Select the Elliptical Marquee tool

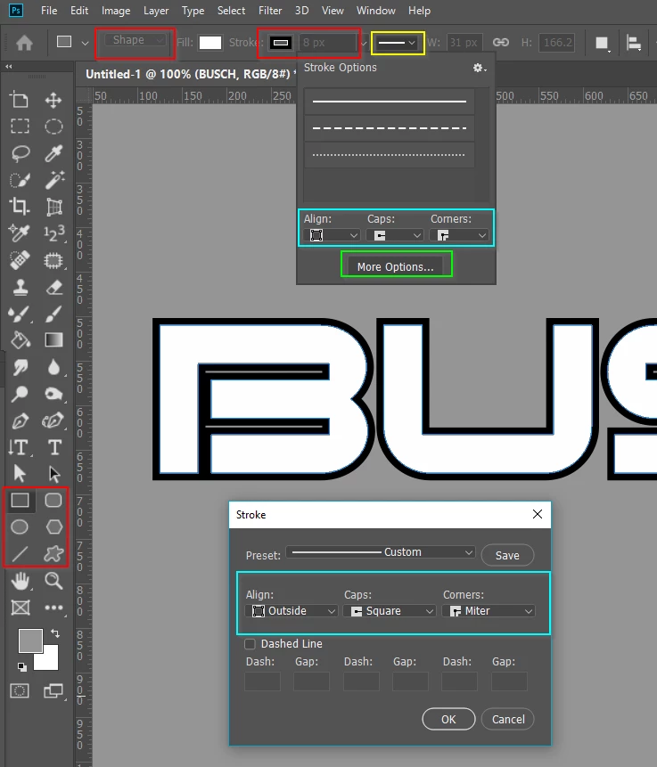53,126
